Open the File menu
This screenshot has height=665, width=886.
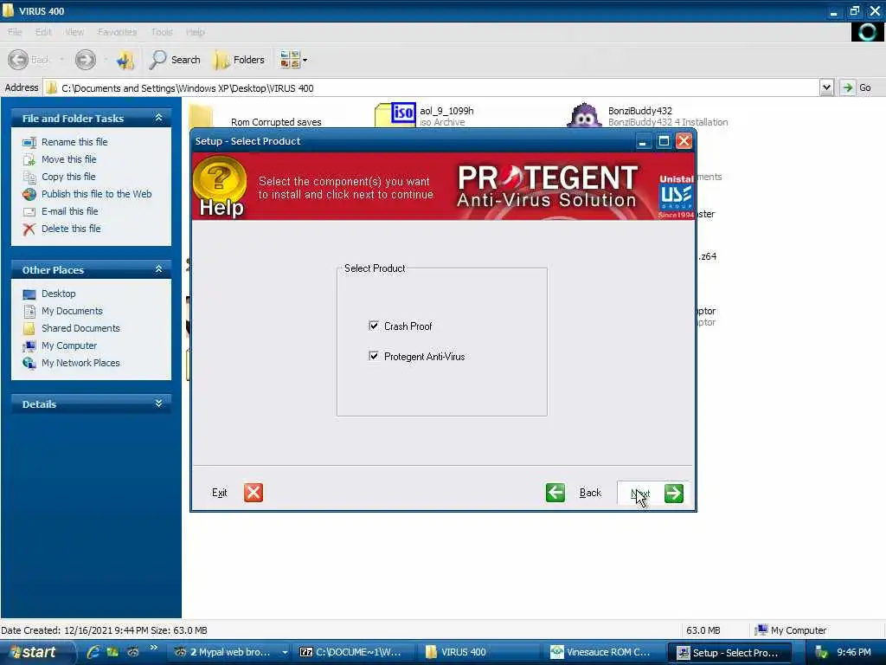[15, 32]
